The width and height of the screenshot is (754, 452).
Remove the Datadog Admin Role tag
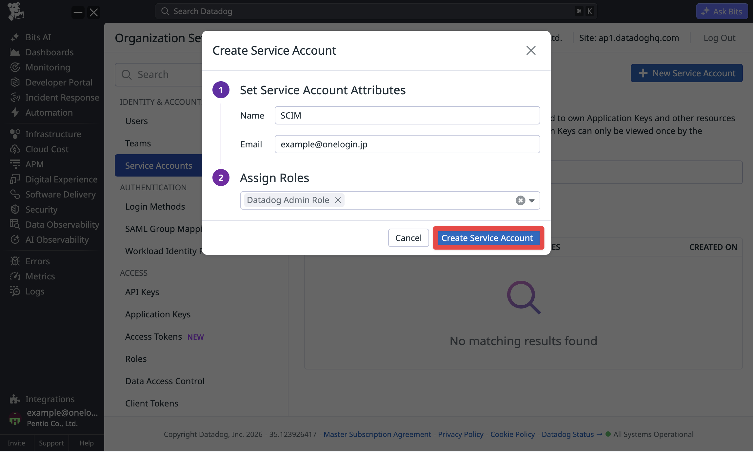pyautogui.click(x=338, y=200)
